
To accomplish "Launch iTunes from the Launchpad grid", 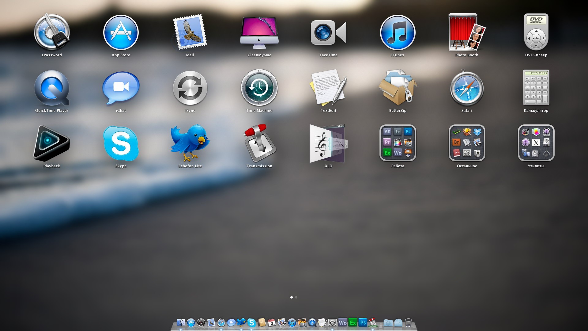I will (398, 32).
